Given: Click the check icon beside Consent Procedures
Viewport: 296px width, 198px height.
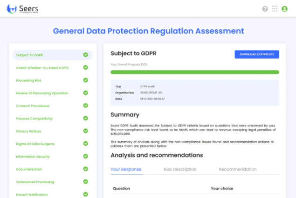Looking at the screenshot, I should 85,106.
